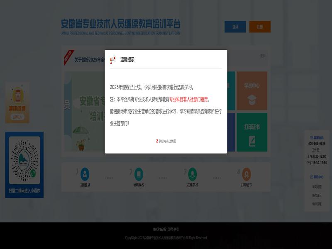Open the 更多+ announcements link

[263, 56]
